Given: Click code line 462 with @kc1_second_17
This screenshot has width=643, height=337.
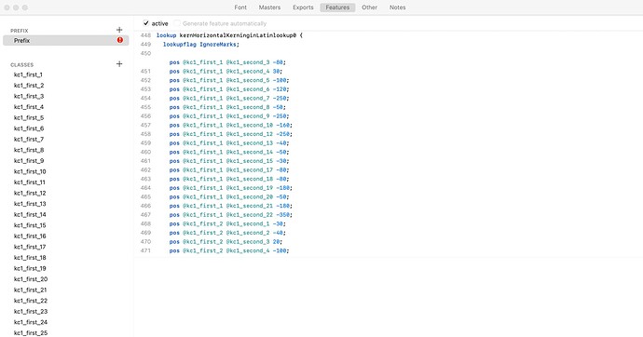Looking at the screenshot, I should (229, 170).
